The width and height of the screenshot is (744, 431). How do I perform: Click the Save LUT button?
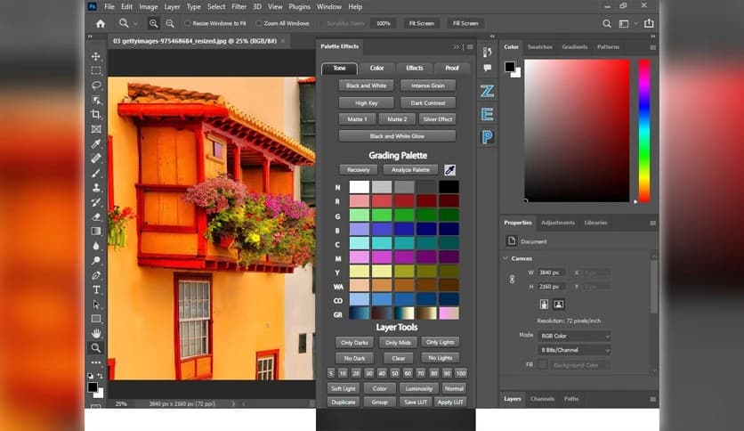click(x=416, y=402)
